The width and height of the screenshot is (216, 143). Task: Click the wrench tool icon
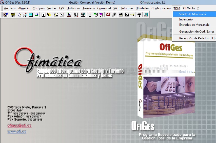[x=114, y=15]
